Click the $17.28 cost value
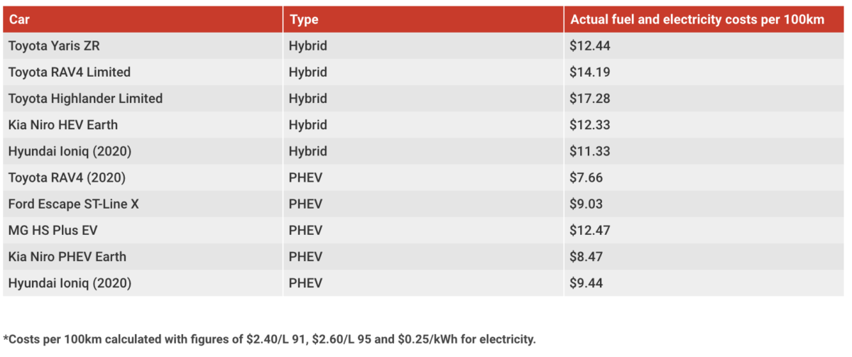Screen dimensions: 852x357 590,99
